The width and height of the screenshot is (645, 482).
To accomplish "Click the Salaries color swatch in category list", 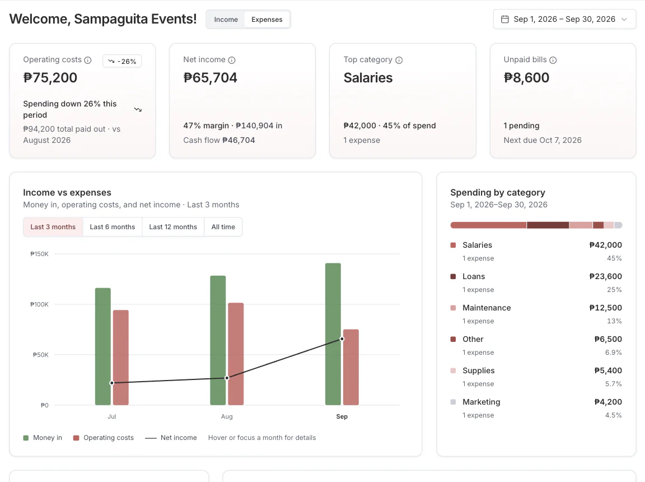I will click(x=453, y=245).
